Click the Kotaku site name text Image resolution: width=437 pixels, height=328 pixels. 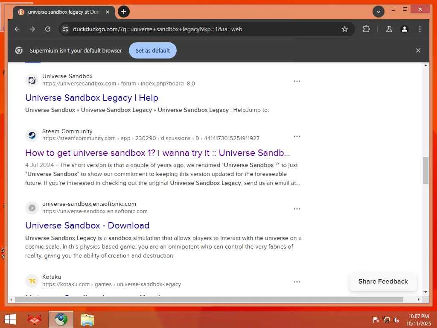tap(52, 277)
